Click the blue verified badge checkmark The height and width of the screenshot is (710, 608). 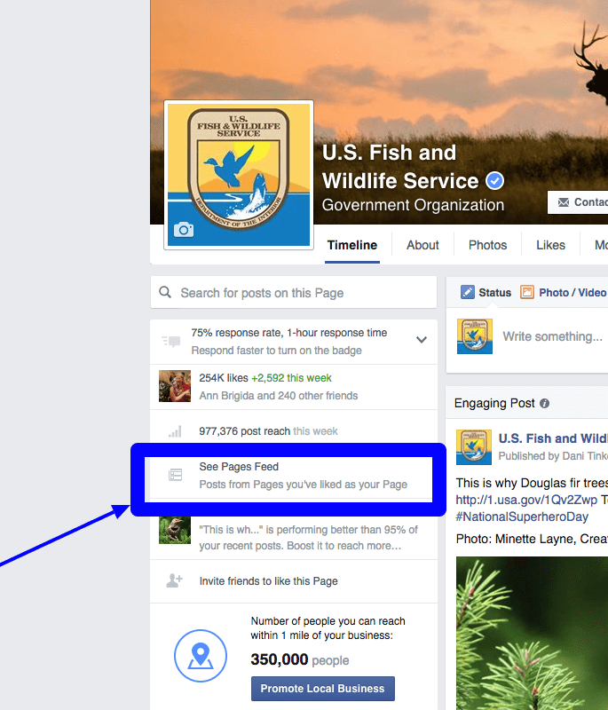pos(494,181)
